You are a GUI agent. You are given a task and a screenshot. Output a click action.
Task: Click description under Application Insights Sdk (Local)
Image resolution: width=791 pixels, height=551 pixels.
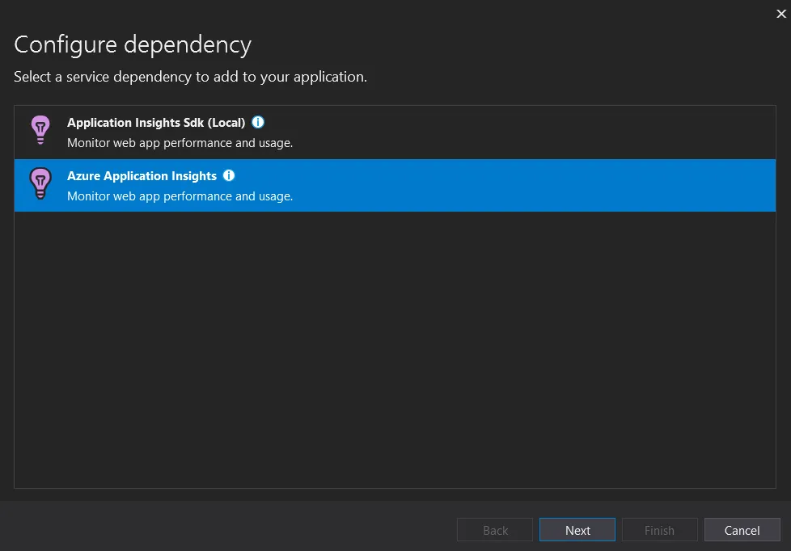click(180, 143)
